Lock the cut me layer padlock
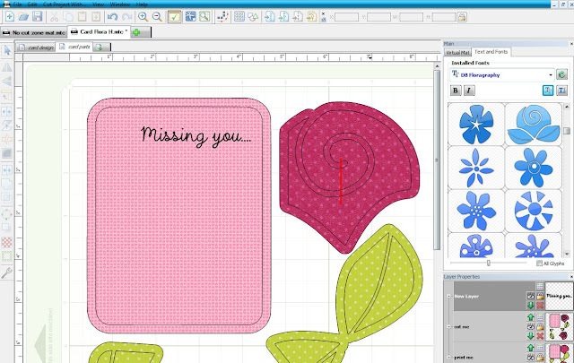The image size is (574, 363). tap(540, 327)
